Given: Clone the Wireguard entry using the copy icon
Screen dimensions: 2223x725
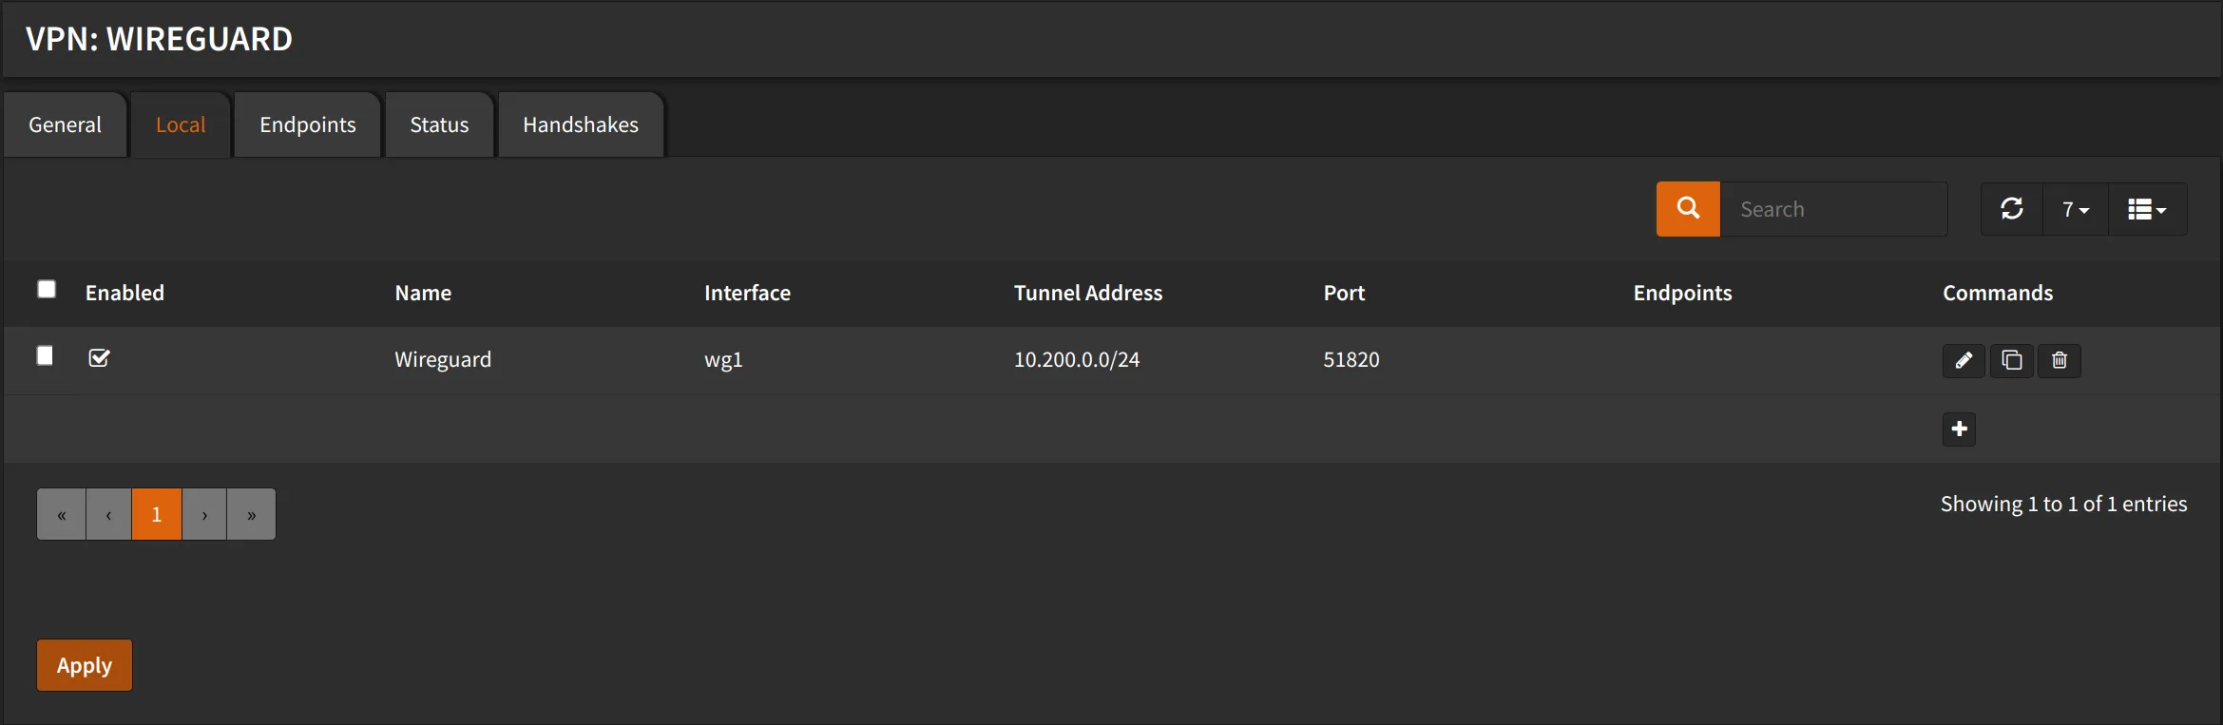Looking at the screenshot, I should click(2011, 360).
